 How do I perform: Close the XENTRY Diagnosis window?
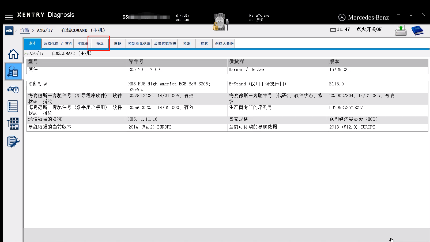(x=423, y=14)
